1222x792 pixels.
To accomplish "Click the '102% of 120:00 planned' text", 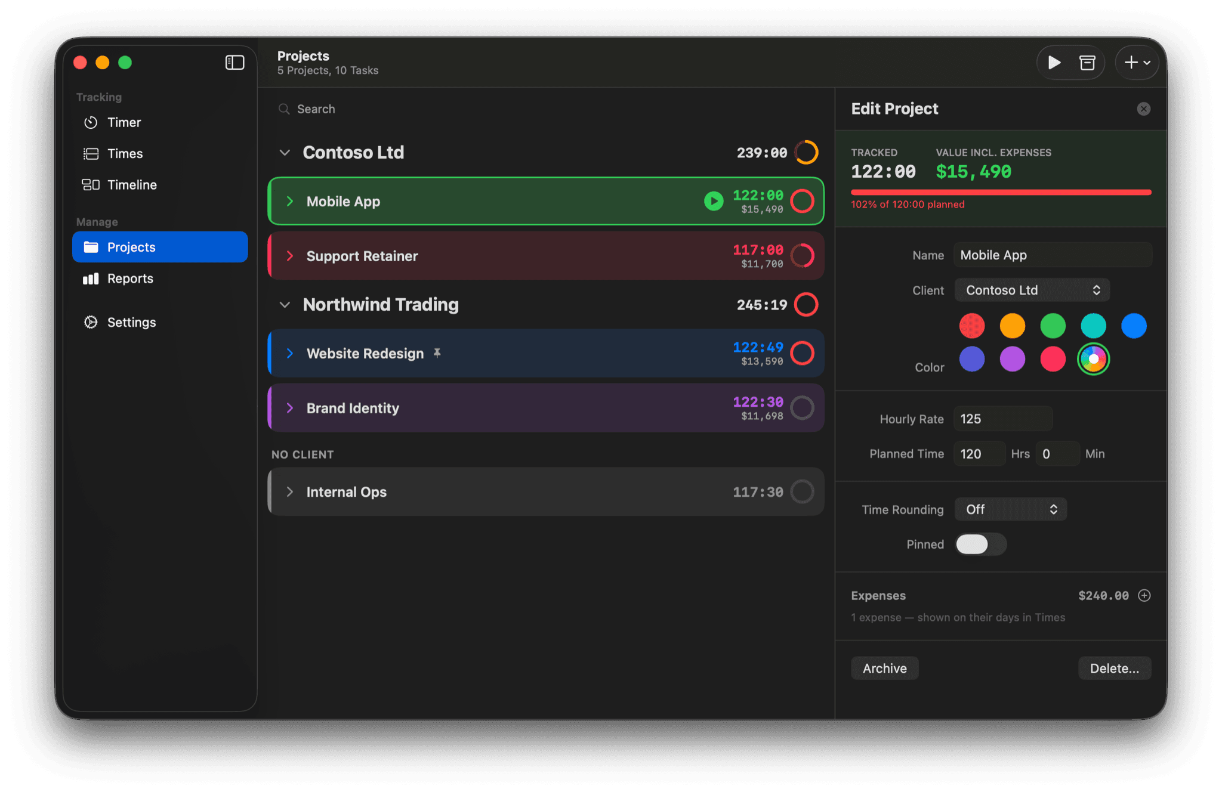I will coord(908,205).
